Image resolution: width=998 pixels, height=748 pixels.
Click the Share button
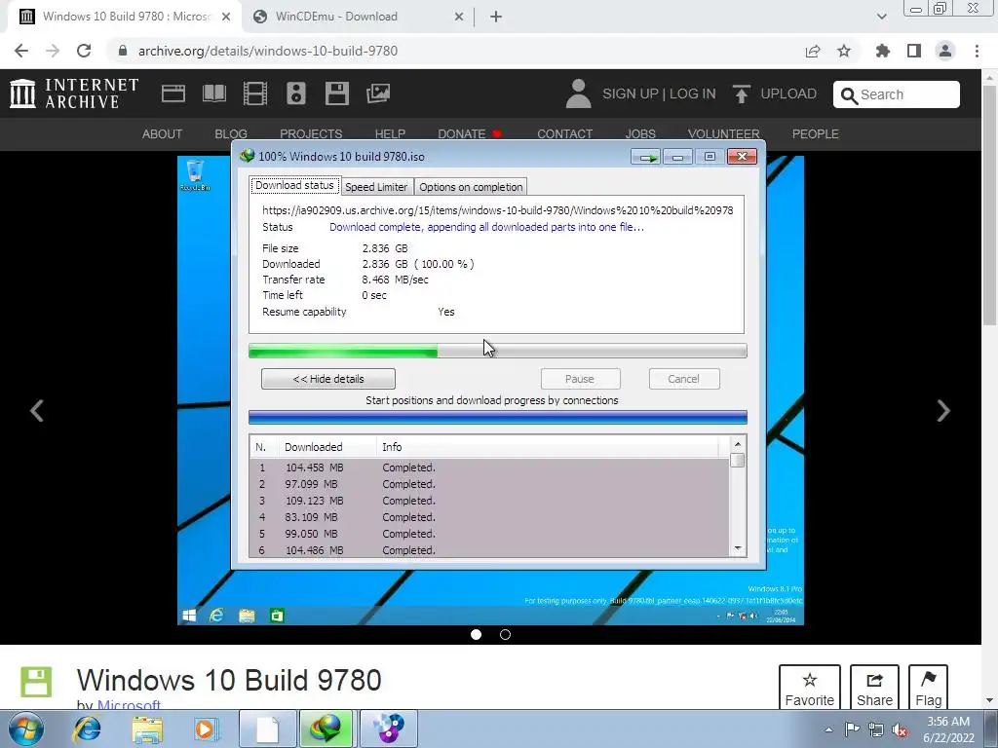coord(874,689)
